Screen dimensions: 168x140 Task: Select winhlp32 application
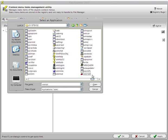(x=59, y=59)
